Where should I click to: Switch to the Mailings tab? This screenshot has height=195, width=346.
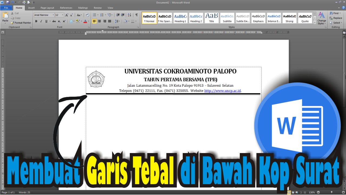(x=83, y=8)
